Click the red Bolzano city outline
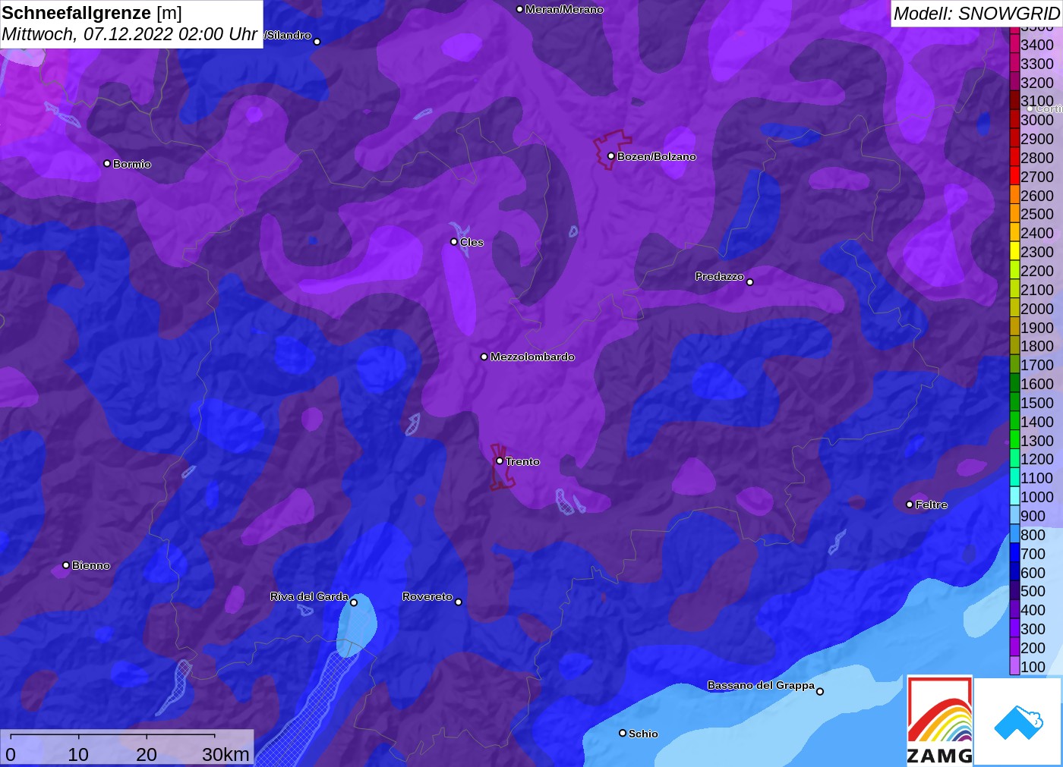The image size is (1063, 767). click(x=611, y=149)
